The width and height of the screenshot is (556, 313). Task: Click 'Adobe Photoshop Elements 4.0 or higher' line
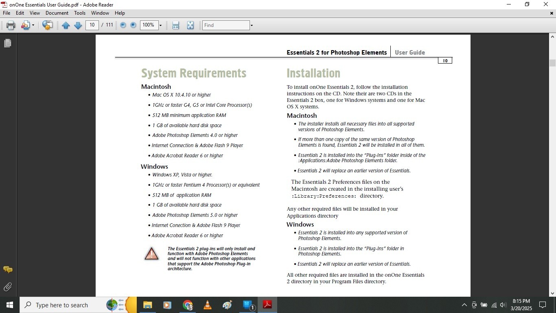point(195,135)
